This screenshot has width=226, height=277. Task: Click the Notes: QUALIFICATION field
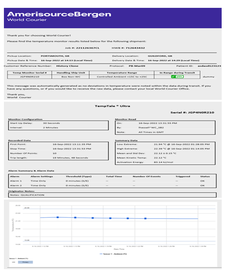112,195
